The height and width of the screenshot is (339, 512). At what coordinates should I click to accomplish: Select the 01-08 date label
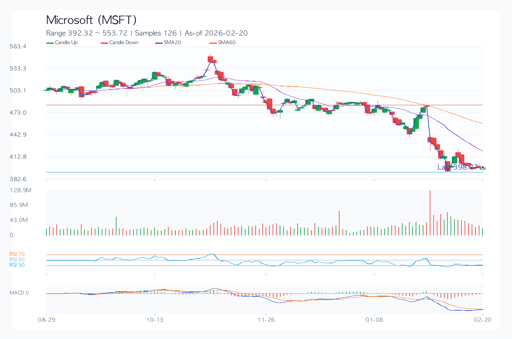(374, 320)
